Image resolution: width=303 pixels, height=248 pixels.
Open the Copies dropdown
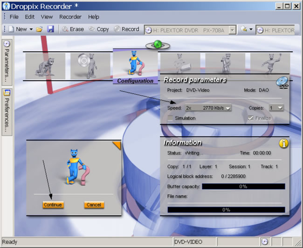(276, 108)
